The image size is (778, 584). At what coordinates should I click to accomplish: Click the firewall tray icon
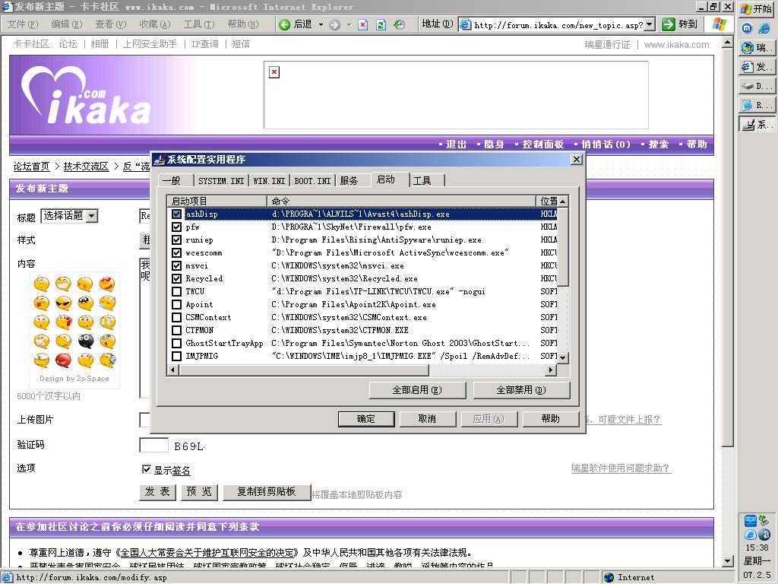pyautogui.click(x=750, y=520)
